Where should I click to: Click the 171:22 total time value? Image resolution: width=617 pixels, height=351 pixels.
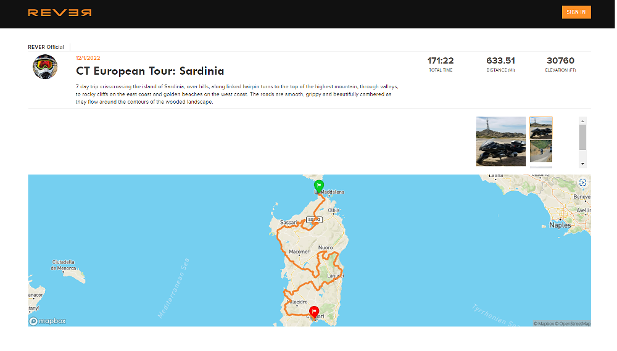pyautogui.click(x=441, y=60)
